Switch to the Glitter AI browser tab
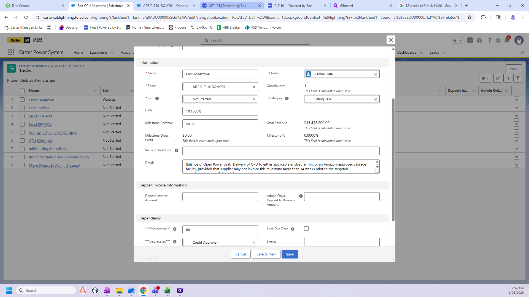Image resolution: width=529 pixels, height=297 pixels. click(346, 5)
